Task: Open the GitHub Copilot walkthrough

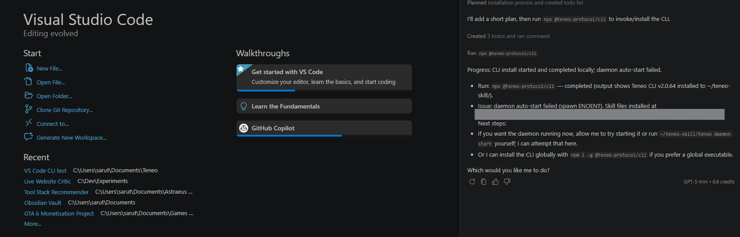Action: [x=324, y=128]
